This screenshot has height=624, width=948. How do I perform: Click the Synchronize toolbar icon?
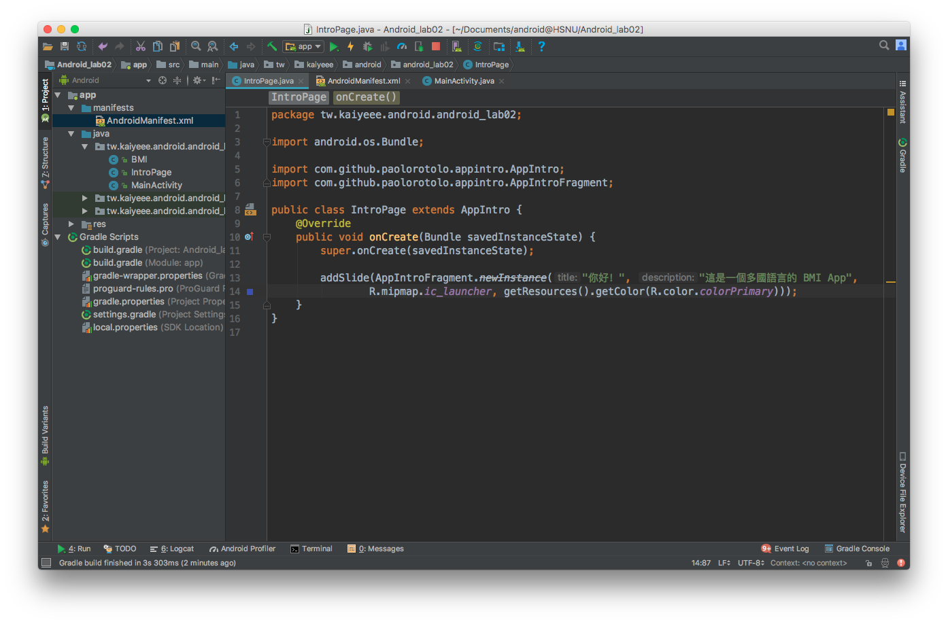82,47
